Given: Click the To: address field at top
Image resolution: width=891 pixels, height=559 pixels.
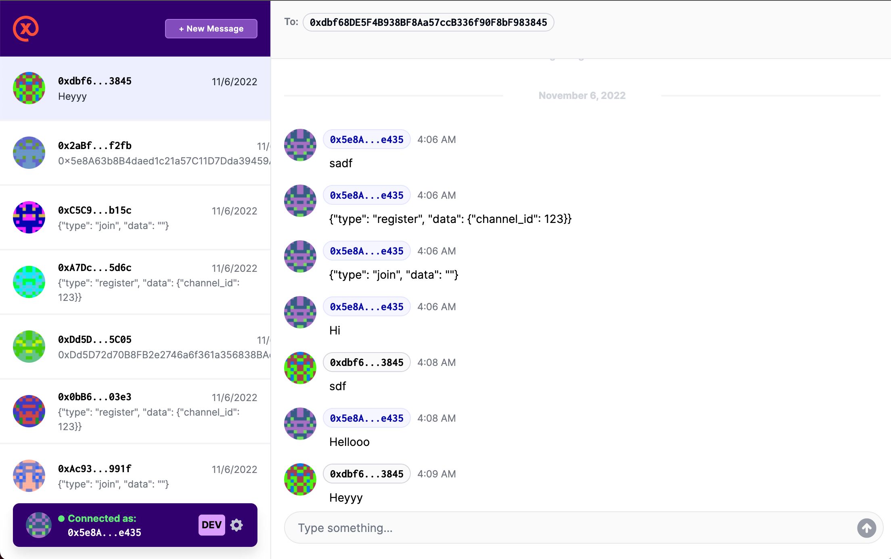Looking at the screenshot, I should pos(428,23).
